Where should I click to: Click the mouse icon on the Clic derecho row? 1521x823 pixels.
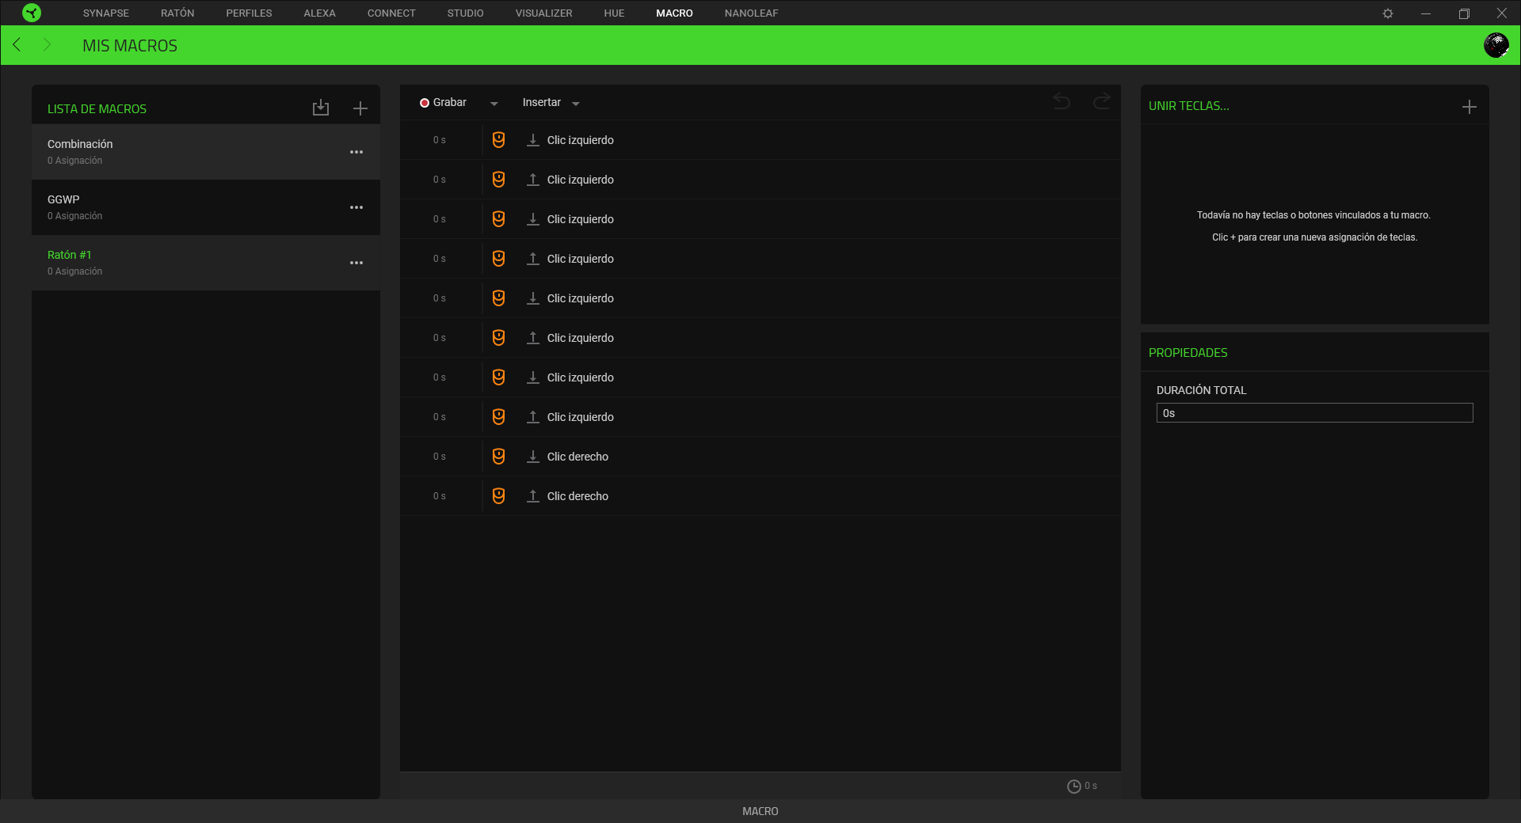[498, 457]
